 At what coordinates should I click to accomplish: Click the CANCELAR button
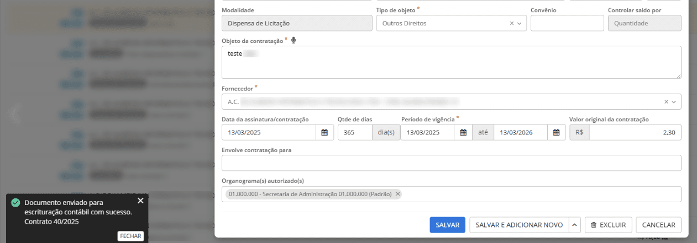[x=659, y=225]
